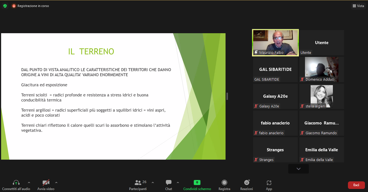The image size is (368, 192).
Task: Select Maurizio Falbo's video thumbnail
Action: point(275,43)
